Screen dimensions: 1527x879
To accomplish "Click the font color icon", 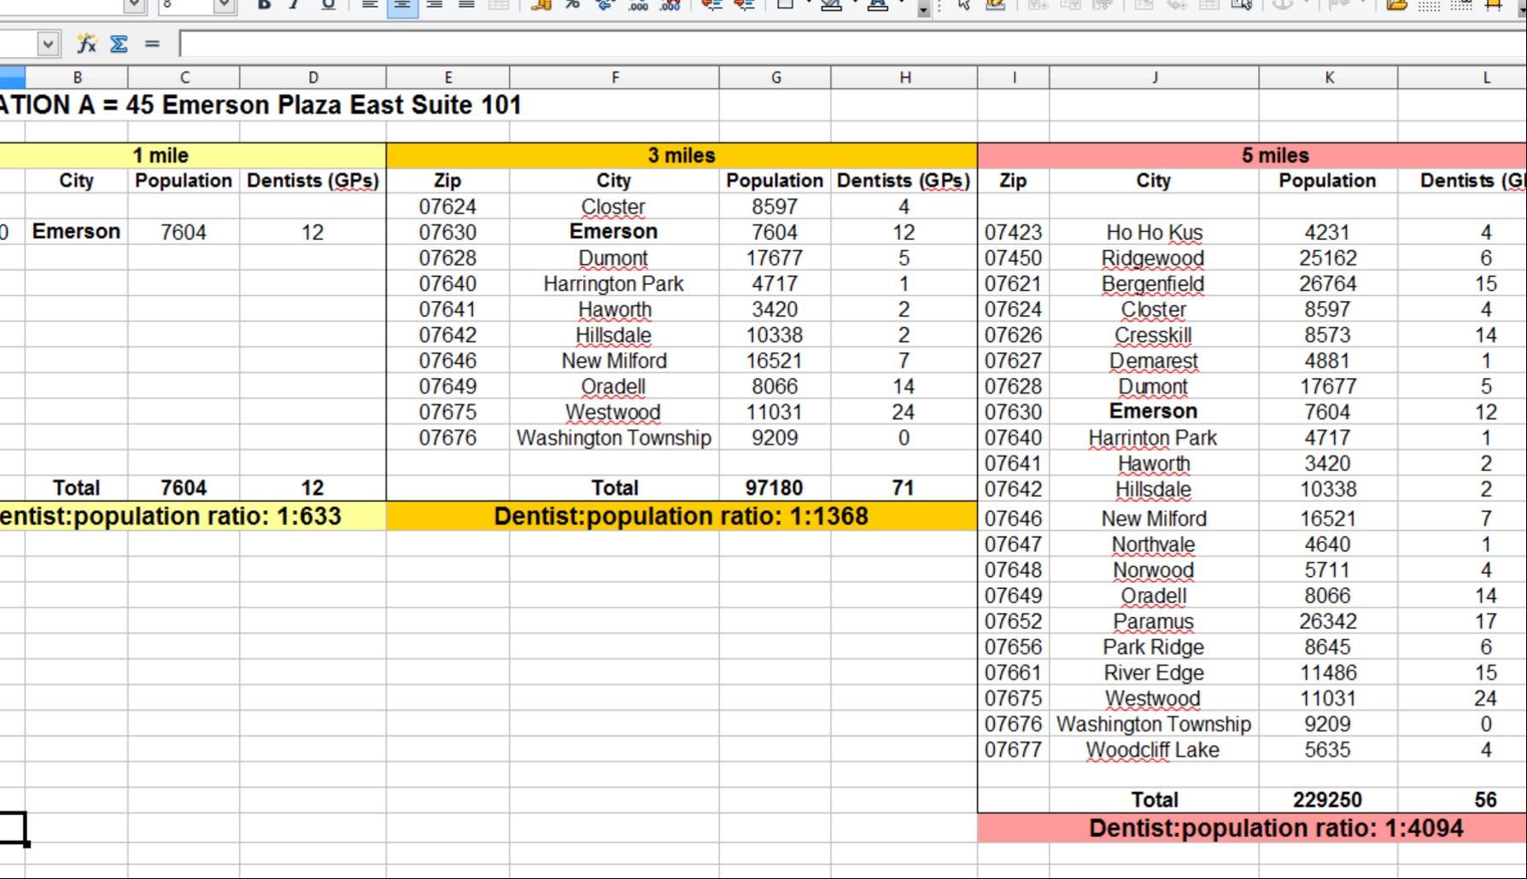I will [x=877, y=5].
